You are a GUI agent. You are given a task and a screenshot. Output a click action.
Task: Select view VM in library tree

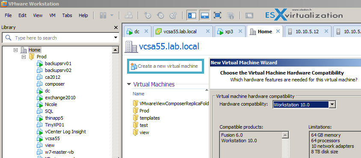click(x=50, y=145)
